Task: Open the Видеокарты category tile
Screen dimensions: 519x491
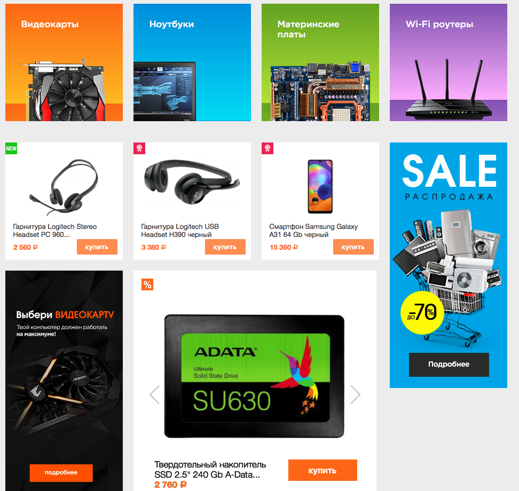Action: [64, 62]
